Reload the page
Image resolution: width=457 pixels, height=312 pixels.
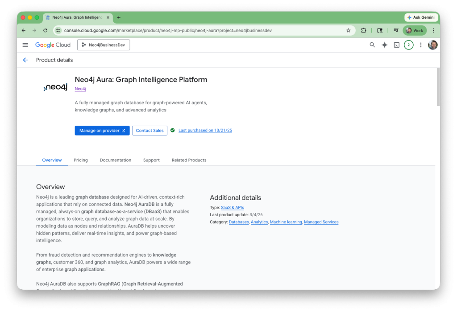click(x=45, y=31)
